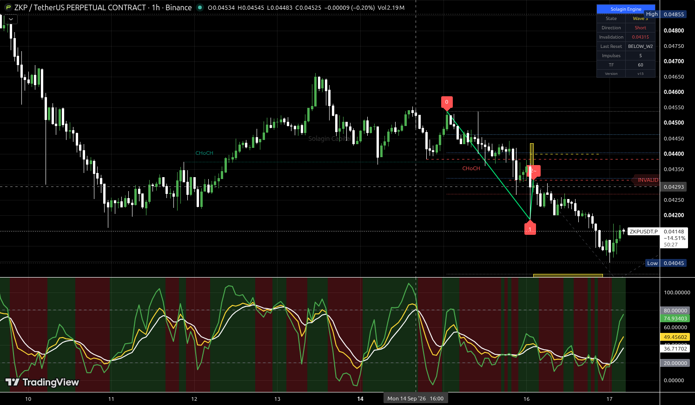Click the Short direction value
695x405 pixels.
(x=640, y=28)
